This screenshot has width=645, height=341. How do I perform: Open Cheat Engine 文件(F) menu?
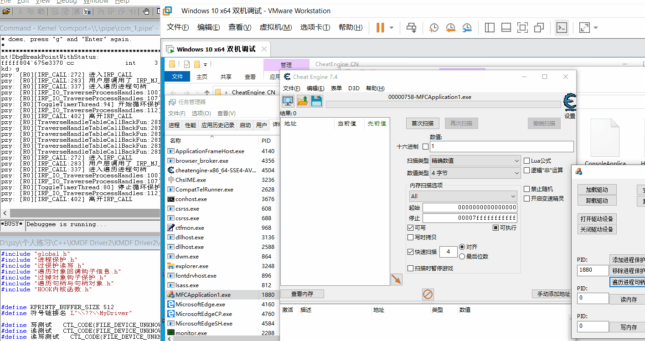(292, 88)
